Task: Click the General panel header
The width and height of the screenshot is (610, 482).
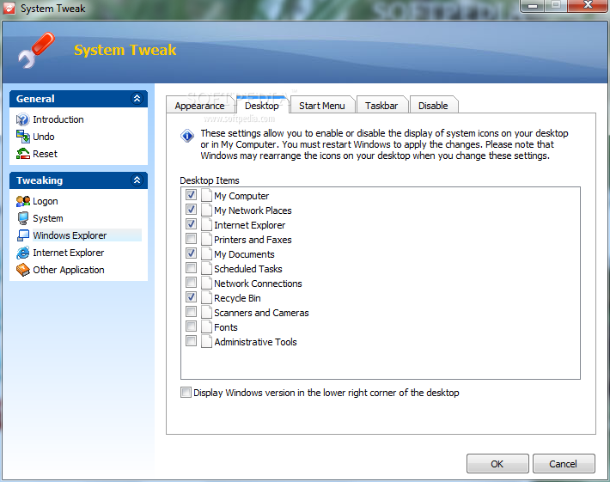Action: 78,99
